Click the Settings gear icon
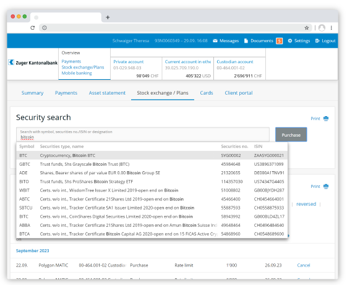 coord(290,41)
